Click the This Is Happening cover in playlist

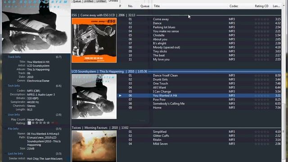click(x=94, y=97)
